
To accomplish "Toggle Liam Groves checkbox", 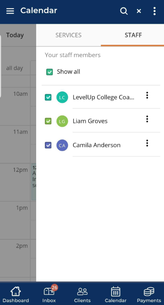I will tap(48, 121).
